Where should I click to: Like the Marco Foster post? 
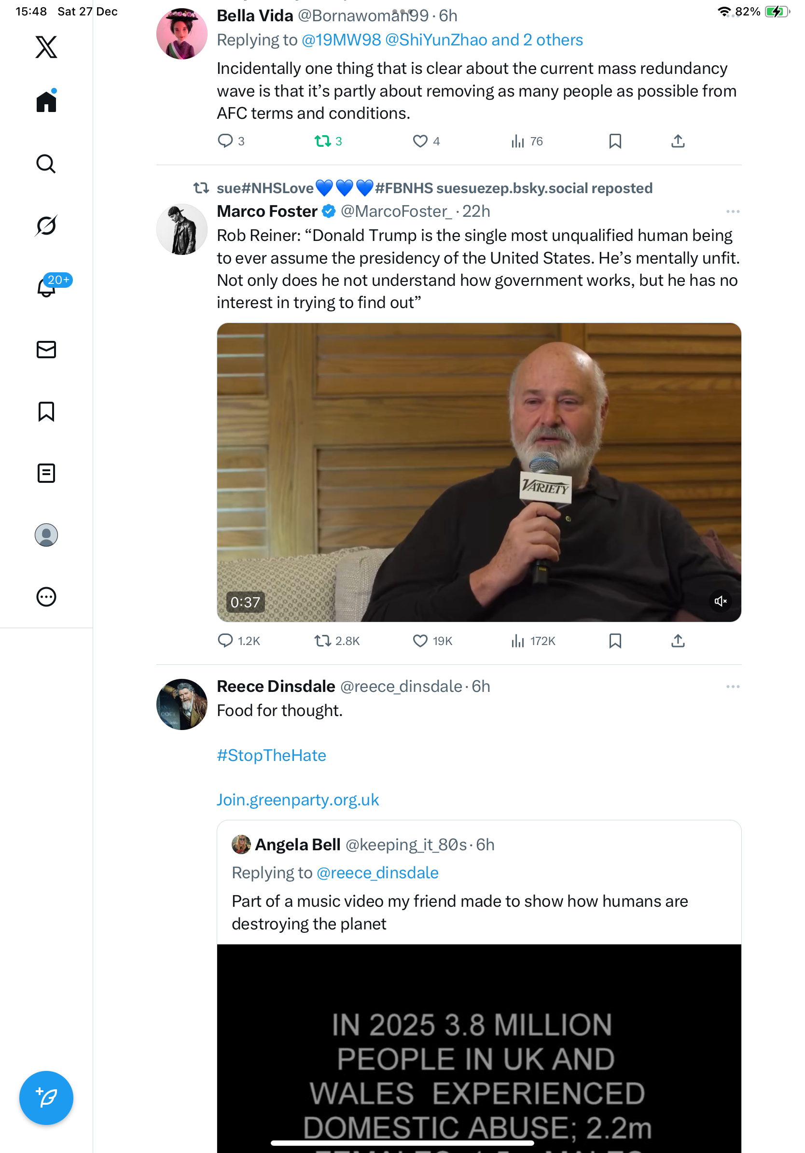pos(420,641)
